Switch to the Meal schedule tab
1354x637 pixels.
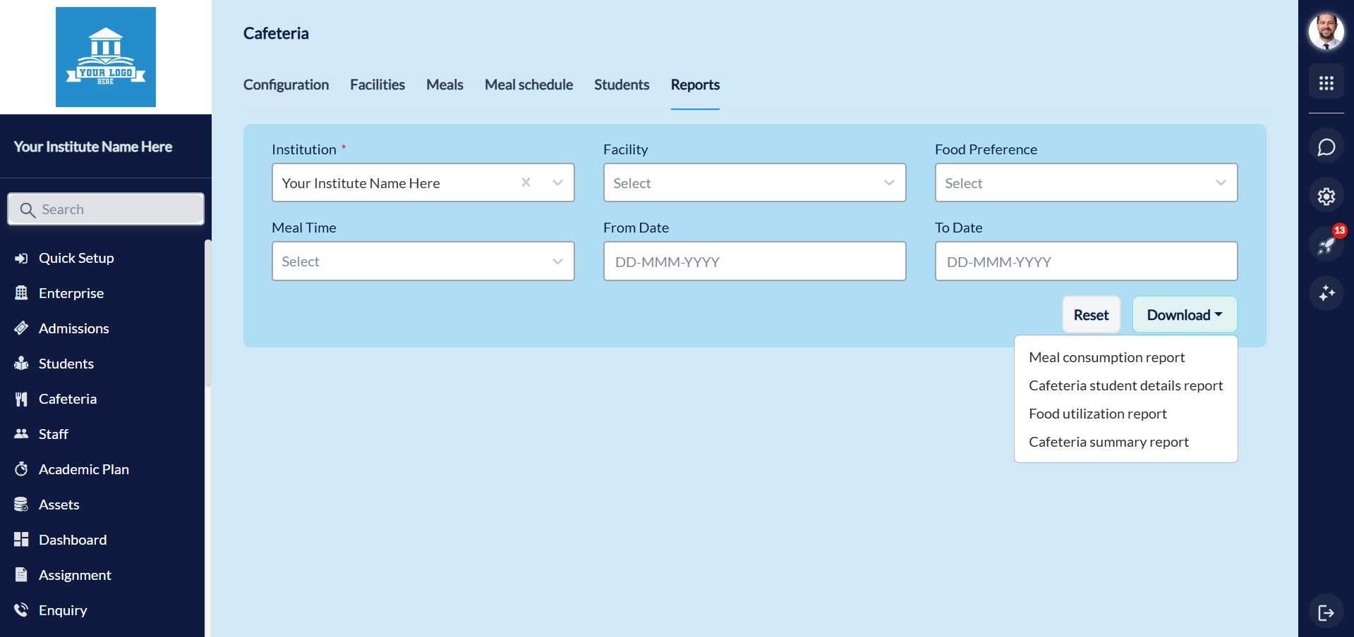point(528,85)
